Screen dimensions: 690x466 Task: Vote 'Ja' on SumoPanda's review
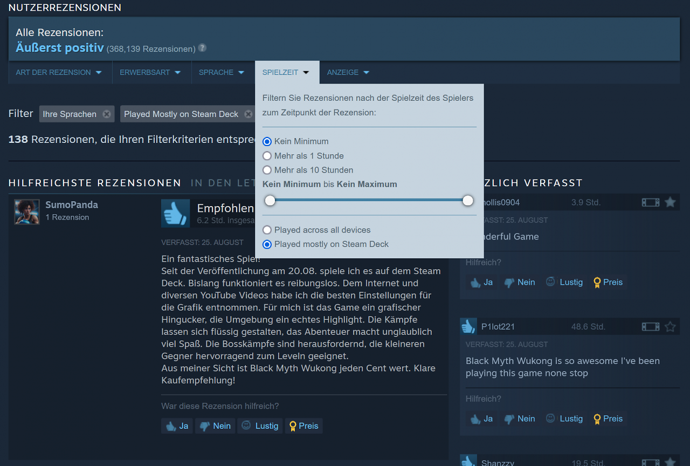pyautogui.click(x=177, y=426)
